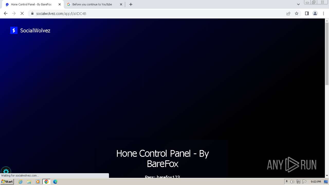Share this page icon

click(288, 13)
